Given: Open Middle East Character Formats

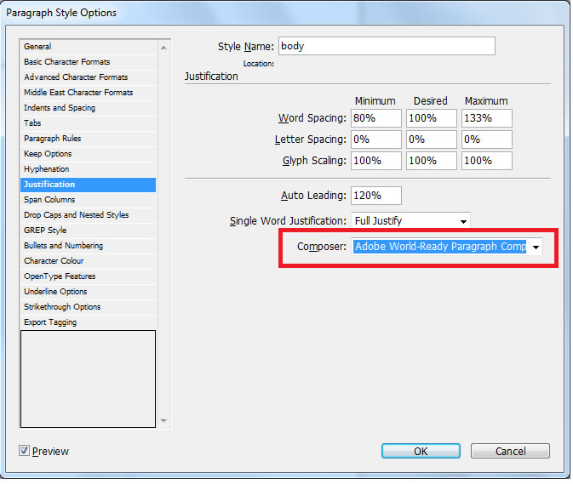Looking at the screenshot, I should coord(88,93).
